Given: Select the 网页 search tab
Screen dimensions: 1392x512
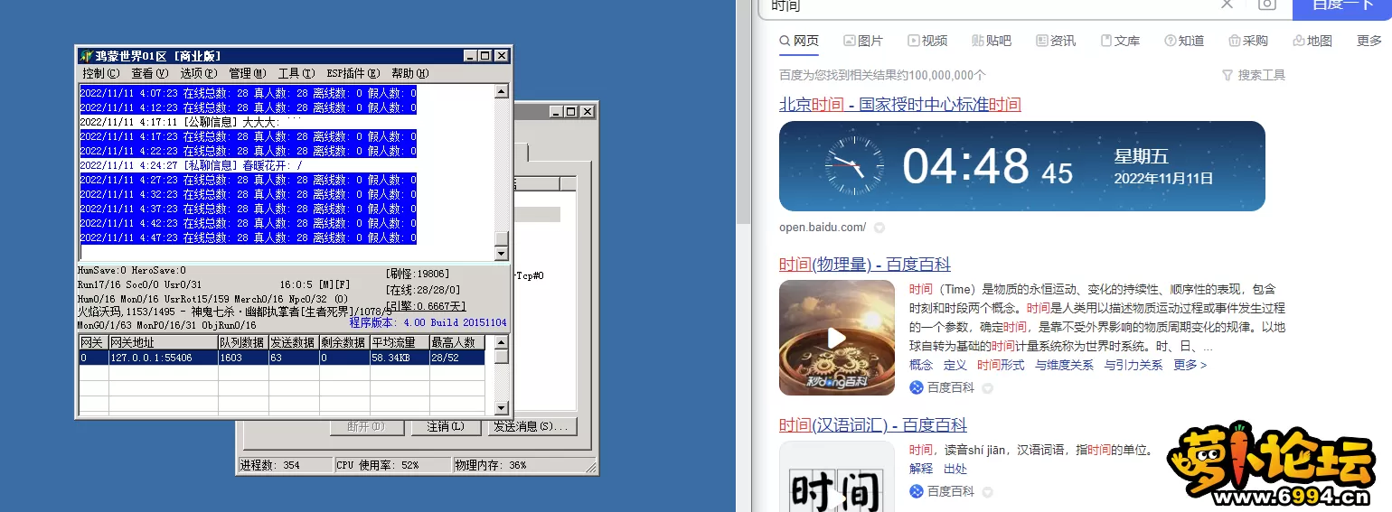Looking at the screenshot, I should tap(799, 41).
